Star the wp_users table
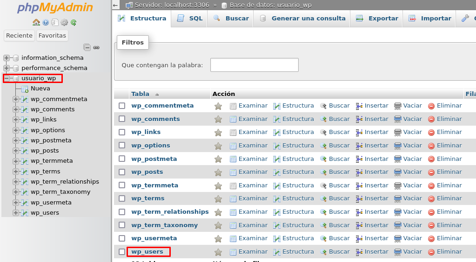Viewport: 476px width, 262px height. [218, 252]
